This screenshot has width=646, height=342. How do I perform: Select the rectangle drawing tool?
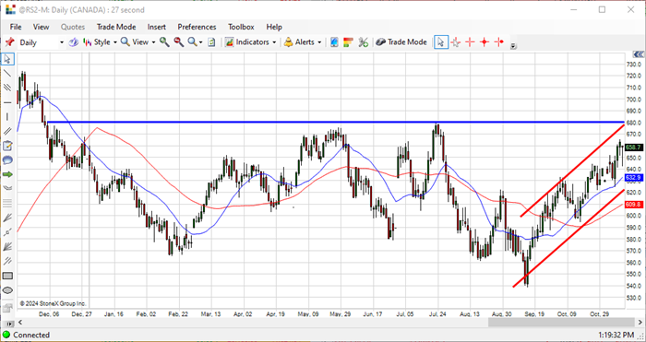coord(7,276)
